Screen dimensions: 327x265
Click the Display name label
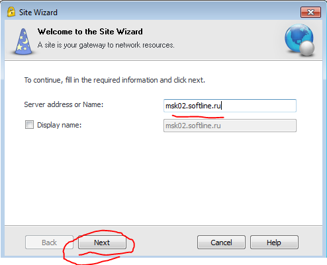point(59,125)
